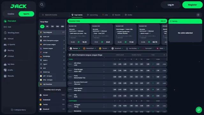The image size is (204, 115).
Task: Click the Search Events field
Action: tap(55, 15)
